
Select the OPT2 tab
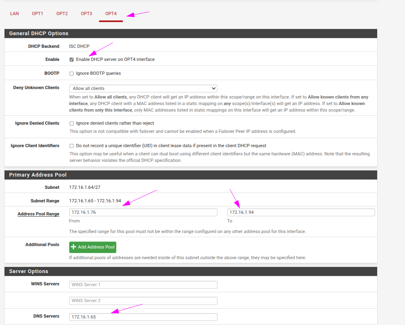[x=62, y=14]
